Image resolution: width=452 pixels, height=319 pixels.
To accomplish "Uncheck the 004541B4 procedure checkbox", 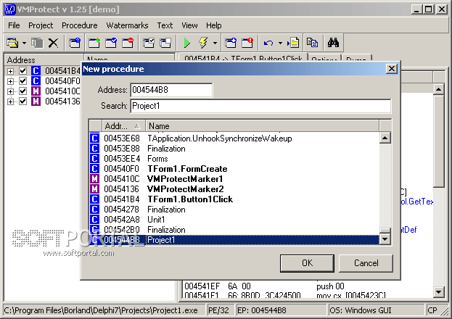I will coord(23,71).
